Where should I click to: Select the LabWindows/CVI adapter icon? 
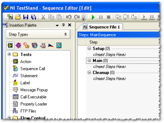coord(18,45)
